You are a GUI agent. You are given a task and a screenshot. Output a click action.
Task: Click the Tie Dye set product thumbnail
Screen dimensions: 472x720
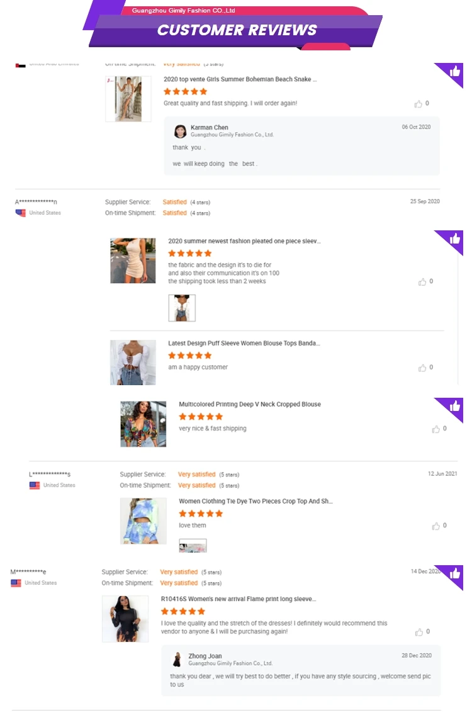(x=143, y=521)
